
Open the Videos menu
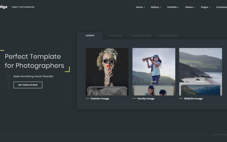click(x=190, y=7)
